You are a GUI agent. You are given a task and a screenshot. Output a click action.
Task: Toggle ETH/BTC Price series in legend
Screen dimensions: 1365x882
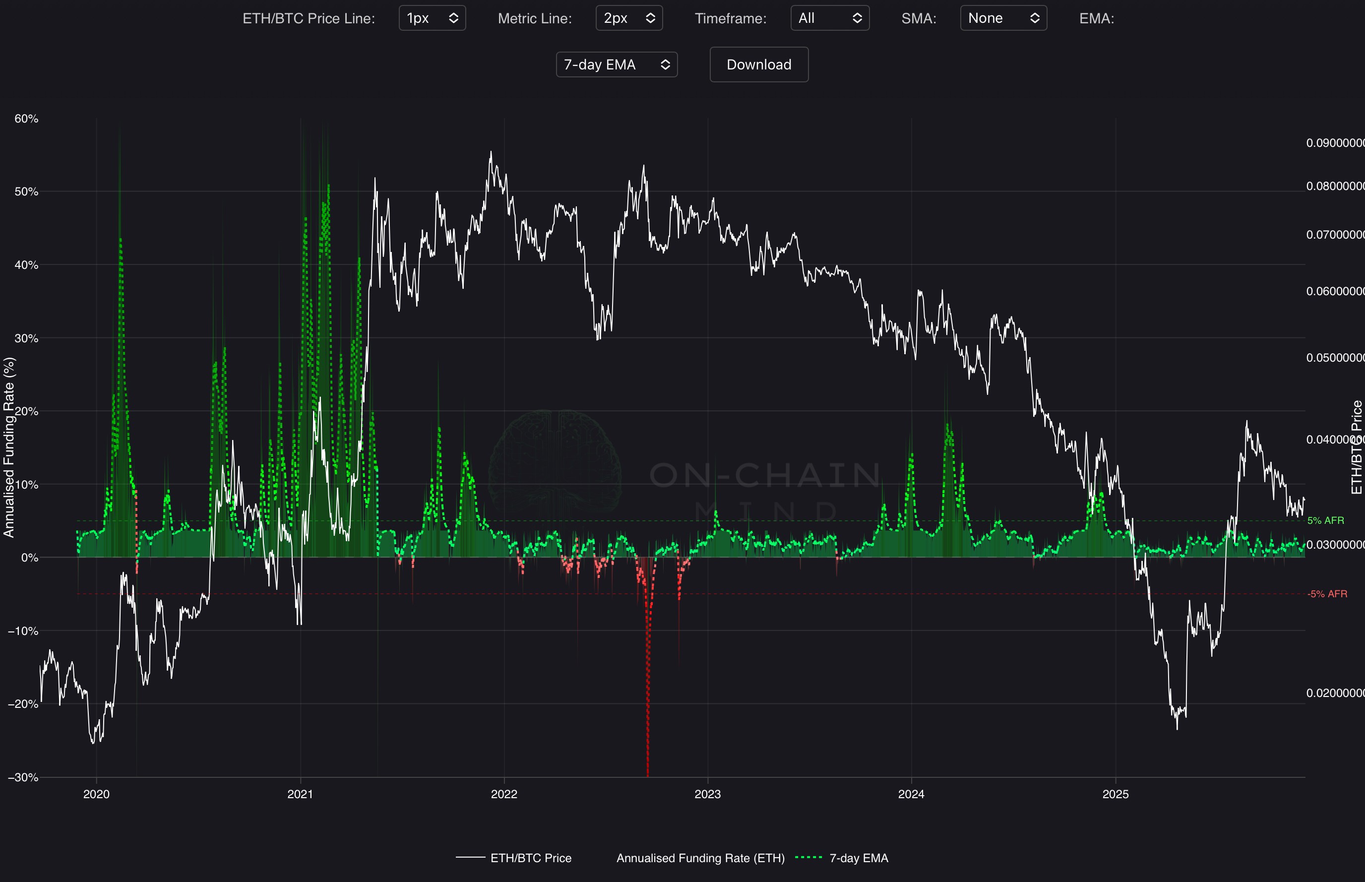pyautogui.click(x=530, y=858)
